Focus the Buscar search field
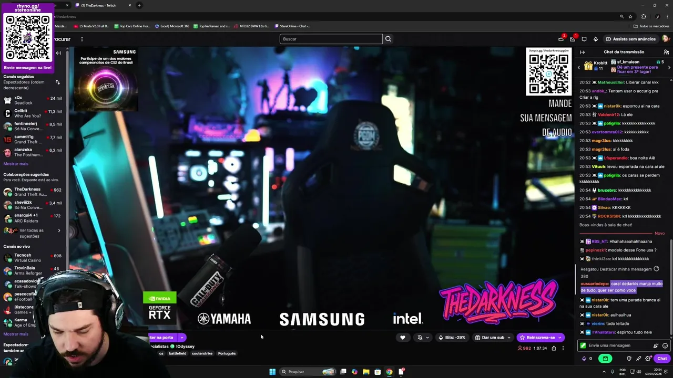673x378 pixels. tap(331, 39)
